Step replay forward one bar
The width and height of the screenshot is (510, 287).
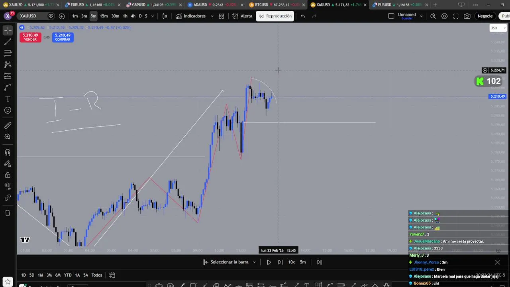(280, 262)
